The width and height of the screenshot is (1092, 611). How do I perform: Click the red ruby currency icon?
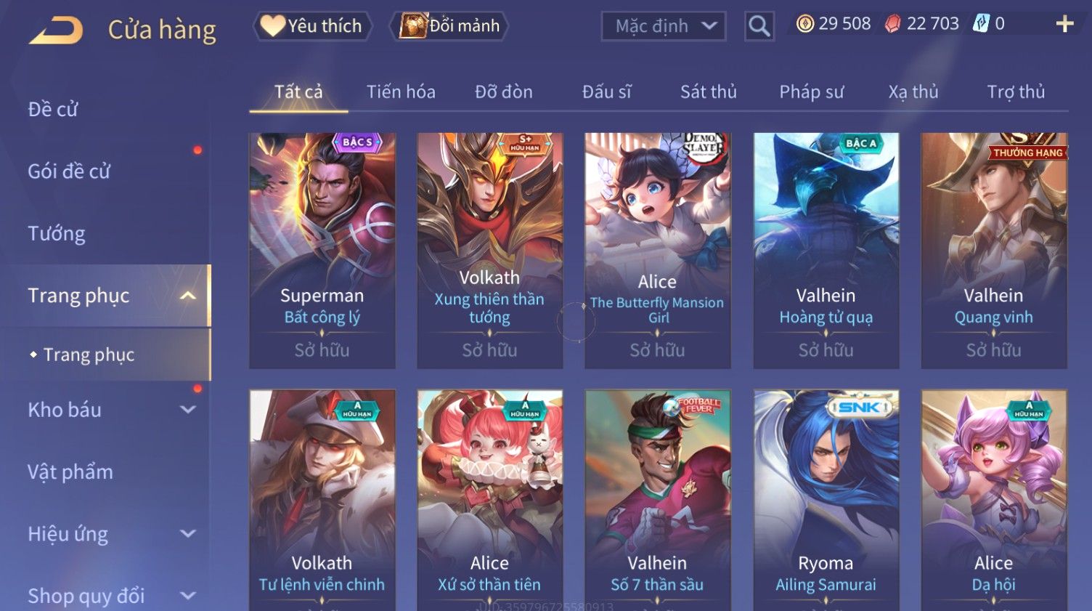pyautogui.click(x=892, y=24)
